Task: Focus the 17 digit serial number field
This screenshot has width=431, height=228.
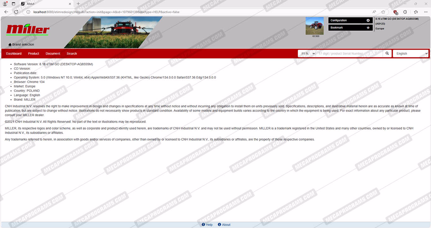Action: 349,54
